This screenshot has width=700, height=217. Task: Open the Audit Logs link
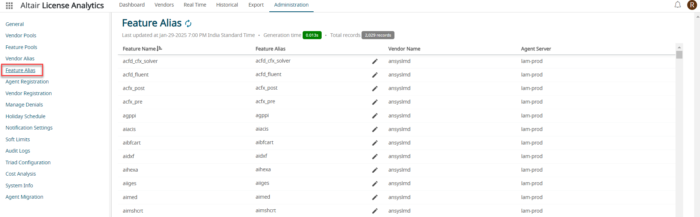18,151
